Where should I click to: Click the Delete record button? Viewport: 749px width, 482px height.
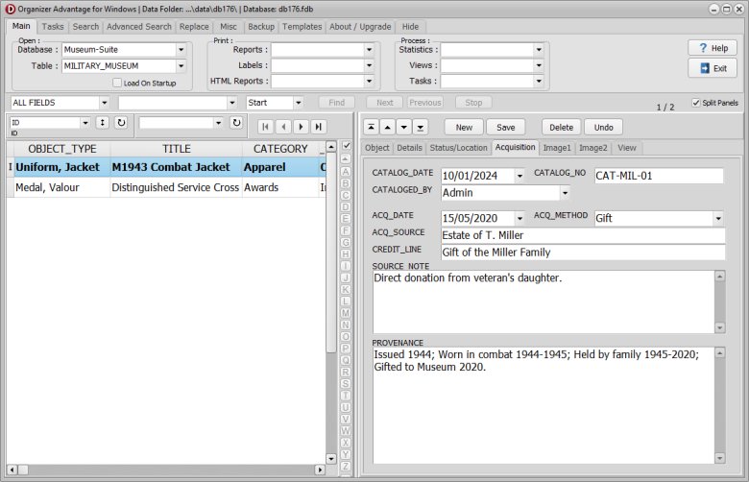561,127
